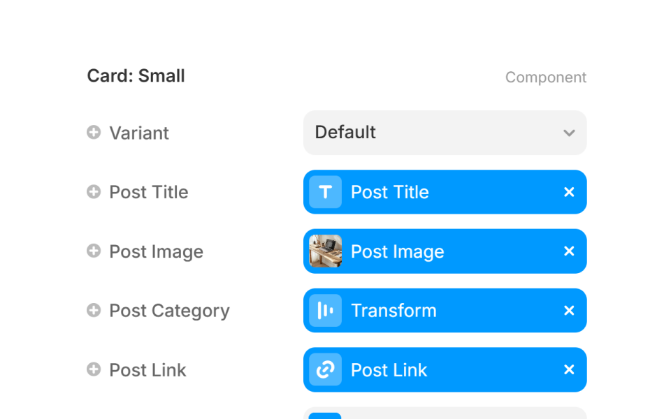The image size is (671, 419).
Task: Click the plus icon next to Post Image
Action: [94, 251]
